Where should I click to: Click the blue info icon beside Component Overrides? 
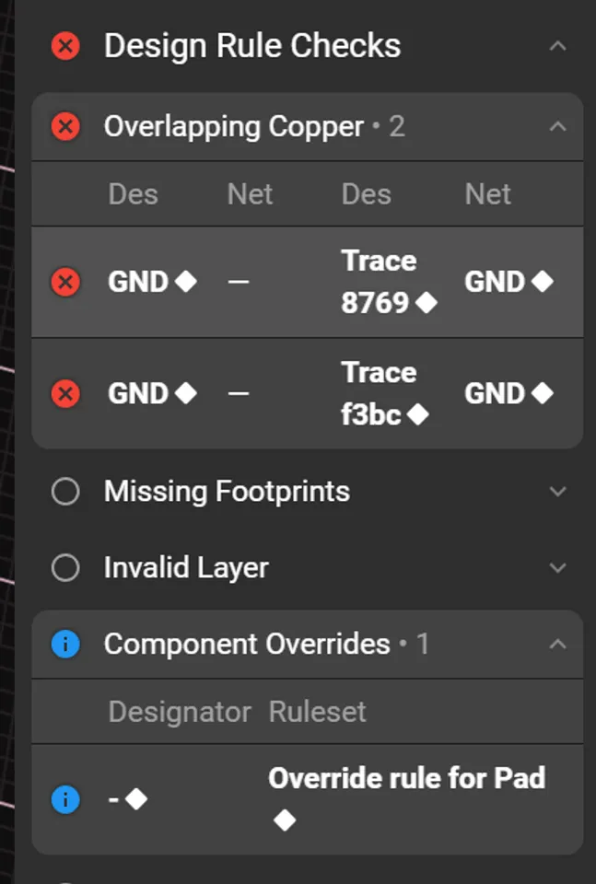click(x=65, y=644)
